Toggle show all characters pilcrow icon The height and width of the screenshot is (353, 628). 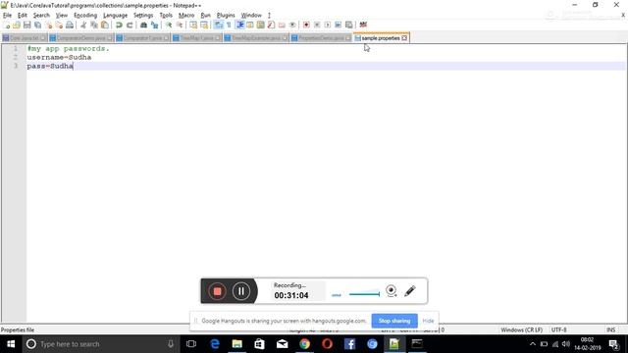pos(229,25)
